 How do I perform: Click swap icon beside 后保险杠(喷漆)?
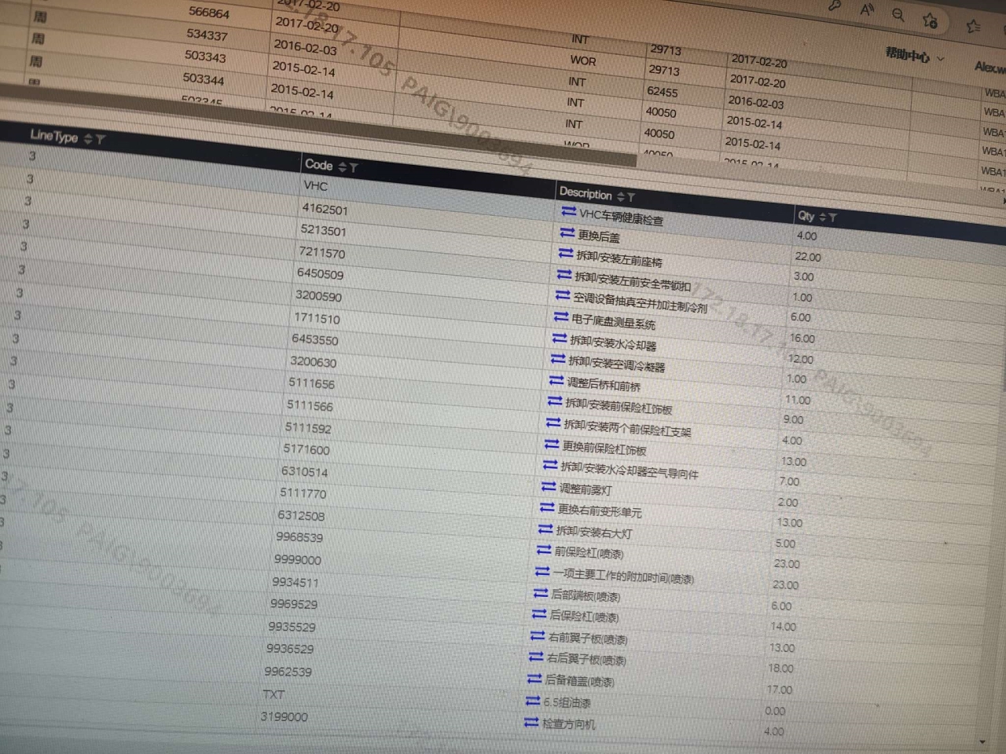click(539, 614)
